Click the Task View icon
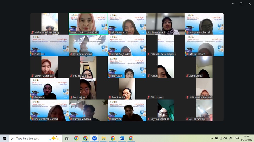 (67, 138)
